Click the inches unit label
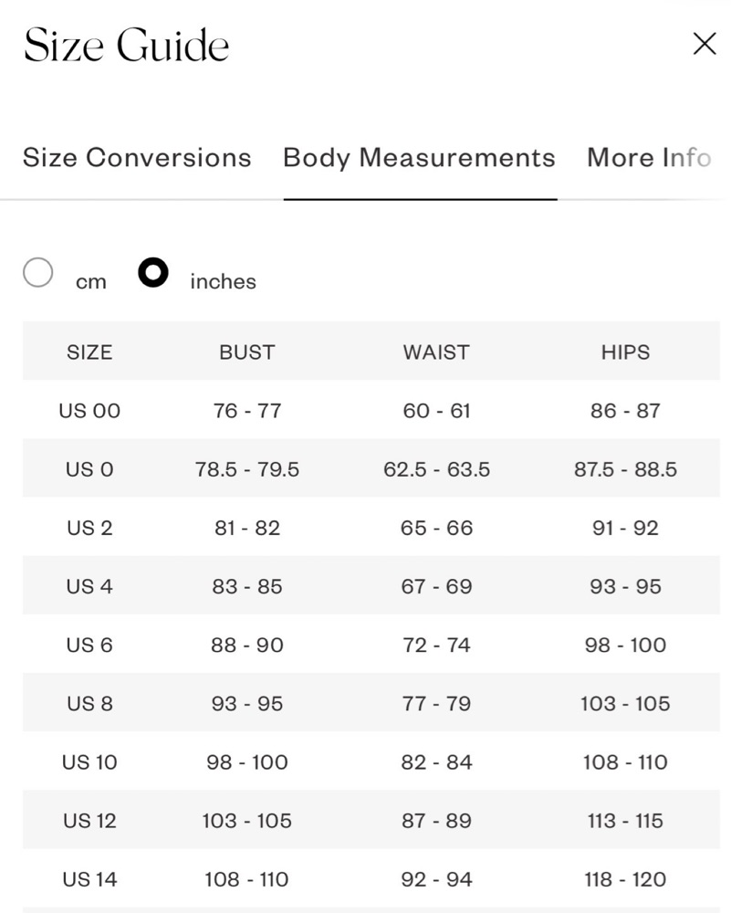Screen dimensions: 731x913 (x=223, y=281)
